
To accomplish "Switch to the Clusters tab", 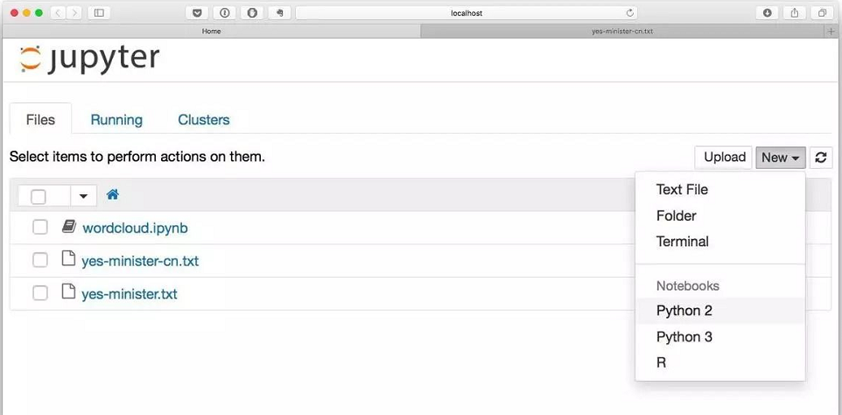I will (x=204, y=119).
